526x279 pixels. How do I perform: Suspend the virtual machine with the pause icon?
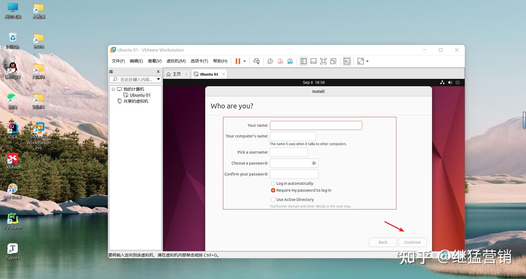(x=238, y=61)
